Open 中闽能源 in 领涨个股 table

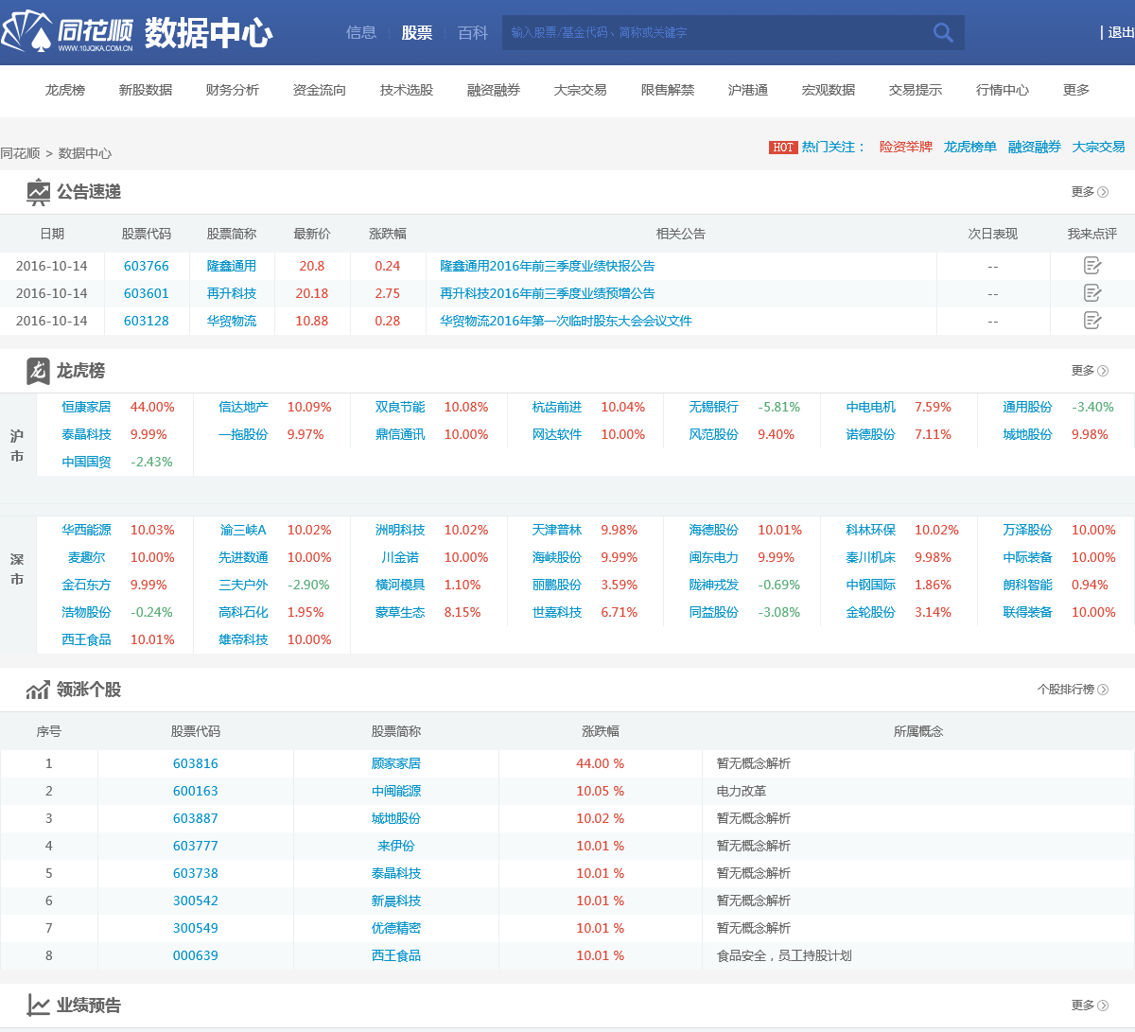tap(396, 791)
